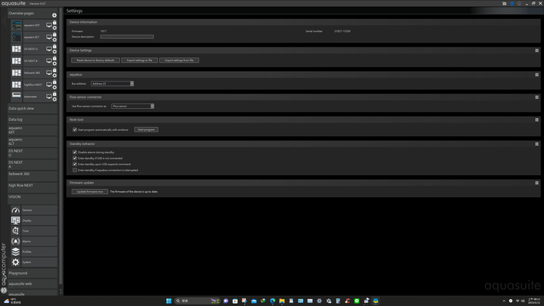Open the Alarms section of VISION

[x=34, y=242]
